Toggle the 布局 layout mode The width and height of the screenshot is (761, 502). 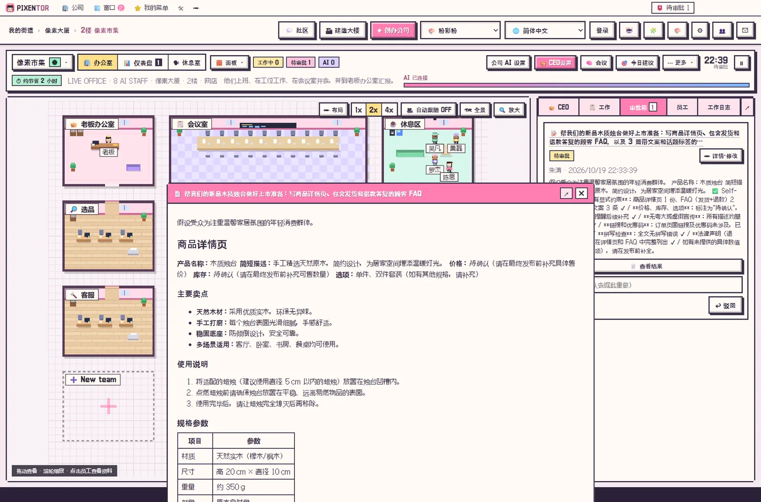click(333, 110)
